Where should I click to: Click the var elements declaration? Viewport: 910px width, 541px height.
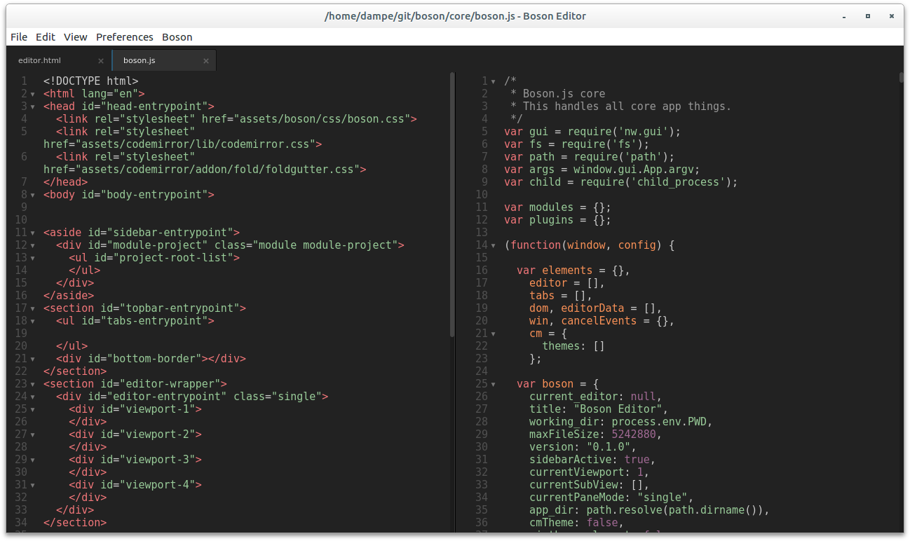tap(573, 270)
